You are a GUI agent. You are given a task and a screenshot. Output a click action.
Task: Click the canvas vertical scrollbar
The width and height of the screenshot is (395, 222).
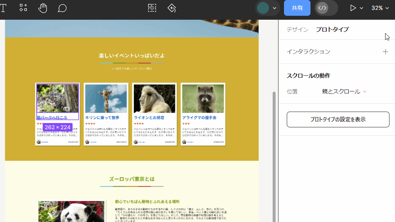click(274, 157)
